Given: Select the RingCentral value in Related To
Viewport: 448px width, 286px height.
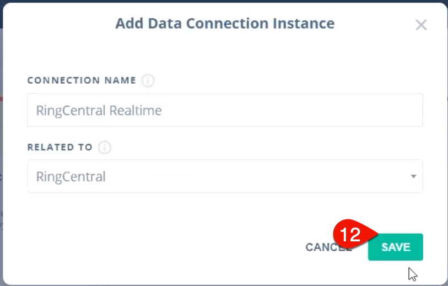Looking at the screenshot, I should [x=71, y=176].
